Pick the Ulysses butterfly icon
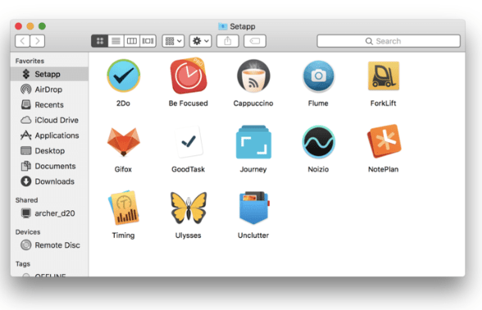482x310 pixels. point(189,208)
